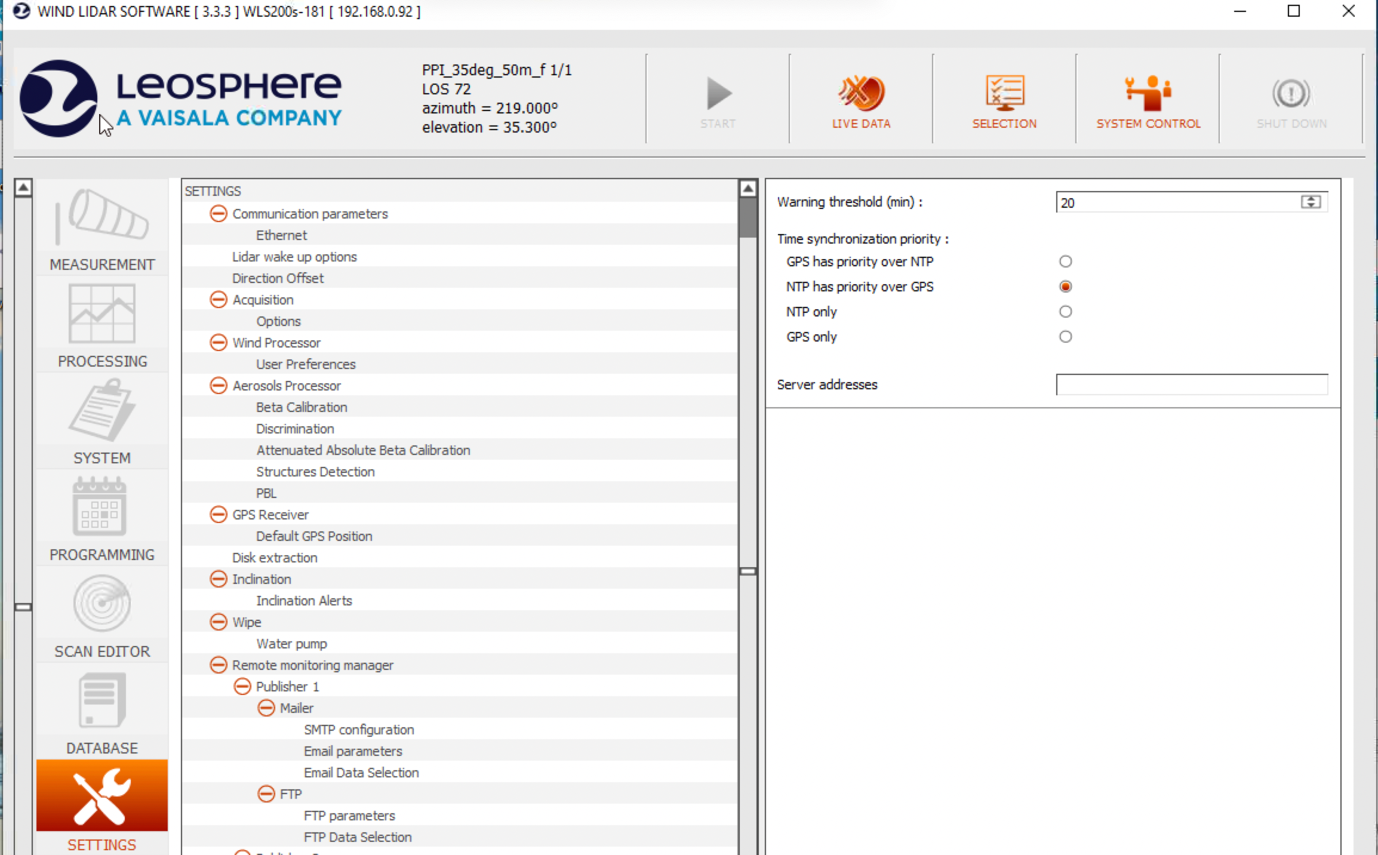Open the Database sidebar section
This screenshot has width=1378, height=855.
point(102,713)
